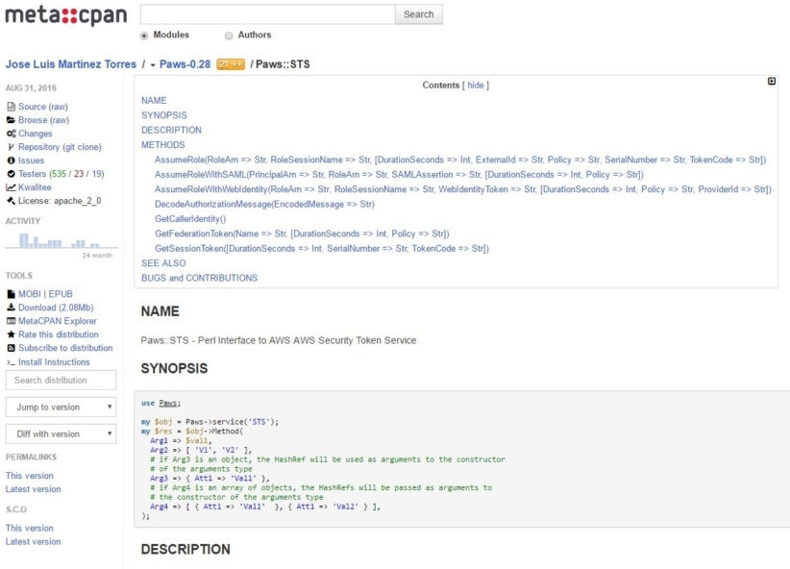Click the Search button
Viewport: 790px width, 569px height.
click(x=418, y=14)
